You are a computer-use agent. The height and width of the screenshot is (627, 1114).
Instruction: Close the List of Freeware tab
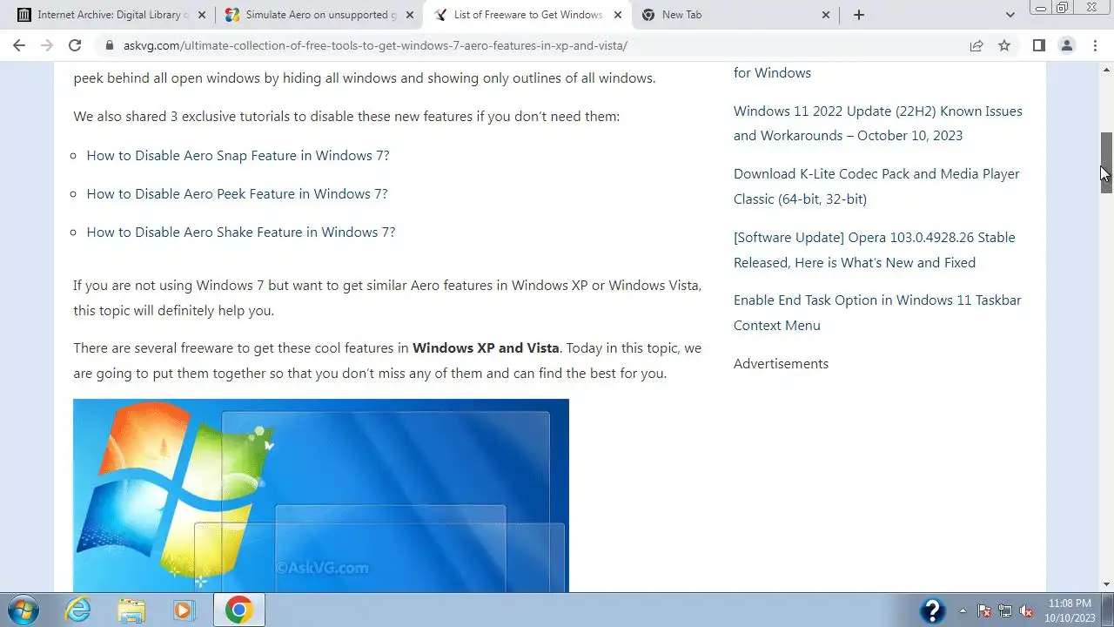pyautogui.click(x=618, y=15)
